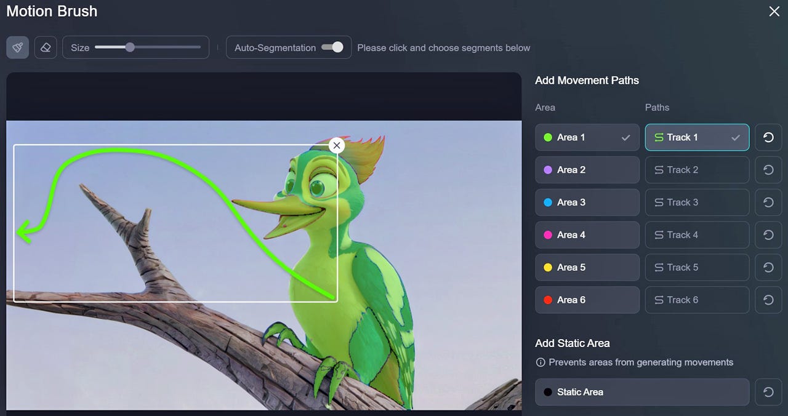
Task: Choose the Track 5 path
Action: click(697, 268)
